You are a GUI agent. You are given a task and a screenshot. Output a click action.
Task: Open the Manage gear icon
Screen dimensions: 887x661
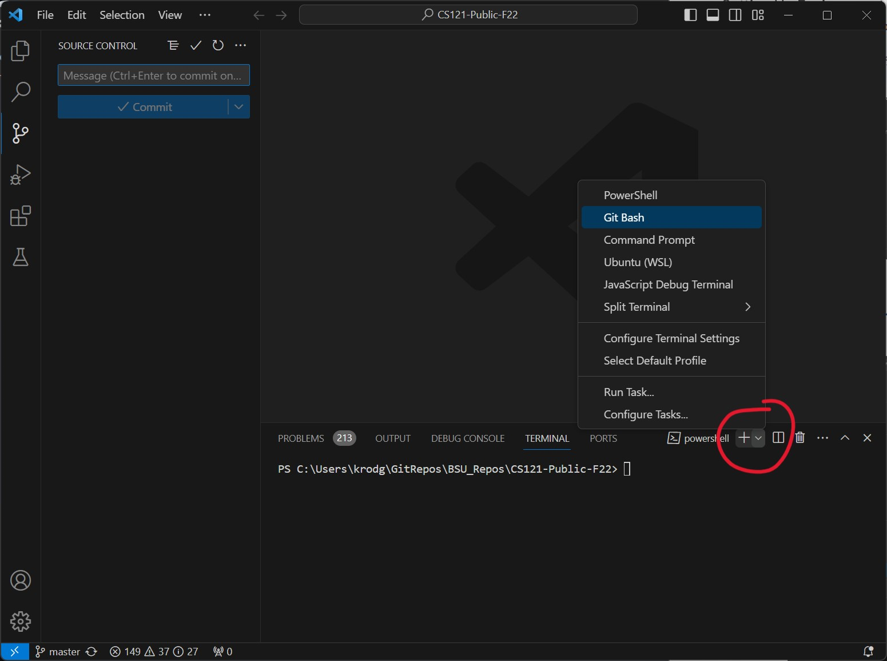click(x=21, y=621)
